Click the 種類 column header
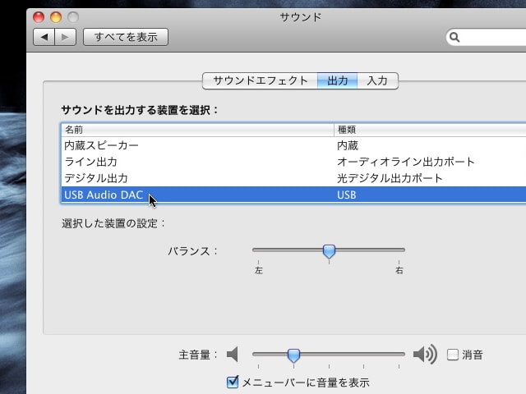526x394 pixels. point(430,130)
